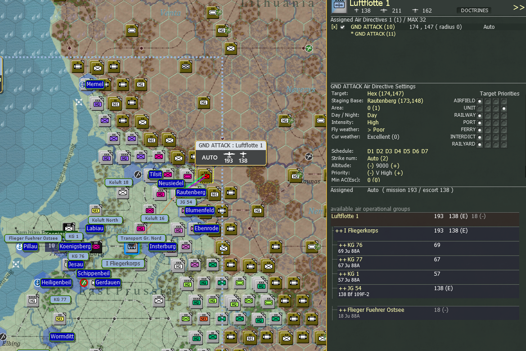
Task: Expand the JG 54 air group row
Action: pyautogui.click(x=342, y=288)
